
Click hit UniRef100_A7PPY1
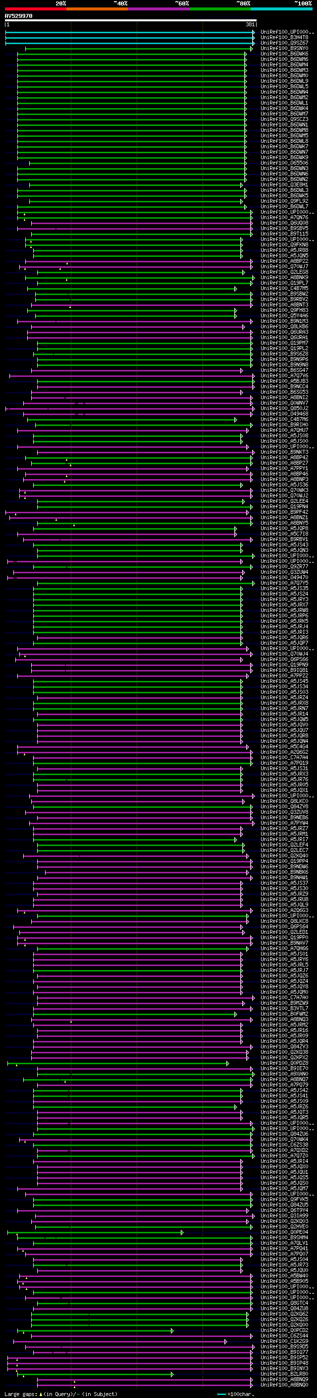click(x=284, y=468)
